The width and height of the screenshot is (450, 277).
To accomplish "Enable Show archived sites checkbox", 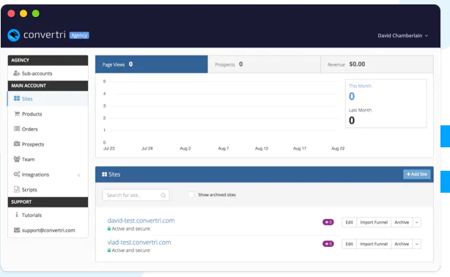I will coord(191,195).
